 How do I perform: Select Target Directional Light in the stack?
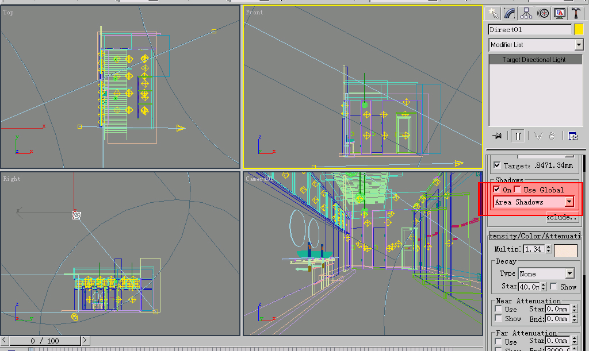click(x=536, y=59)
